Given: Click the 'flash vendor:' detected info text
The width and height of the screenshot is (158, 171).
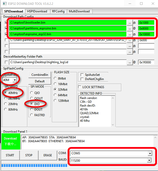Looking at the screenshot, I should [x=89, y=98].
